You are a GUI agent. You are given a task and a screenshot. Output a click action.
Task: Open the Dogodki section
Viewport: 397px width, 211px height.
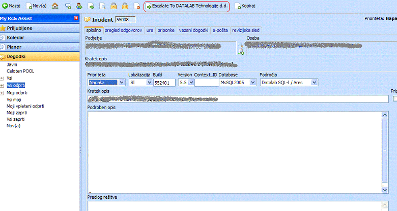tap(40, 56)
